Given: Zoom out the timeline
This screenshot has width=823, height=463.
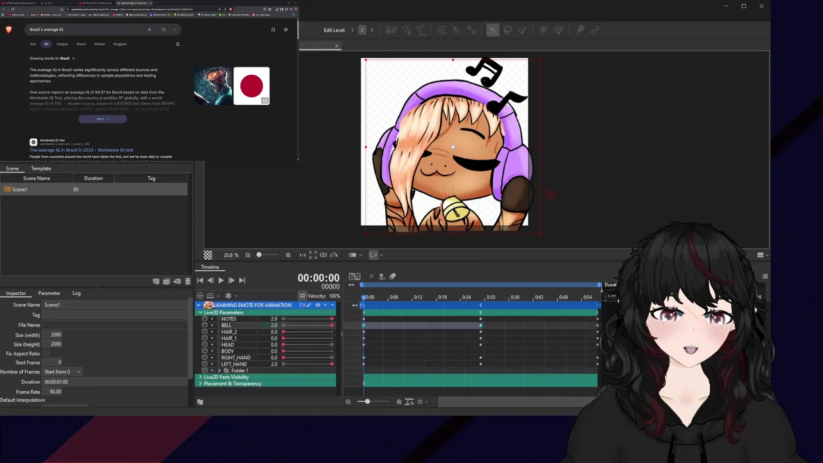Looking at the screenshot, I should [x=348, y=402].
